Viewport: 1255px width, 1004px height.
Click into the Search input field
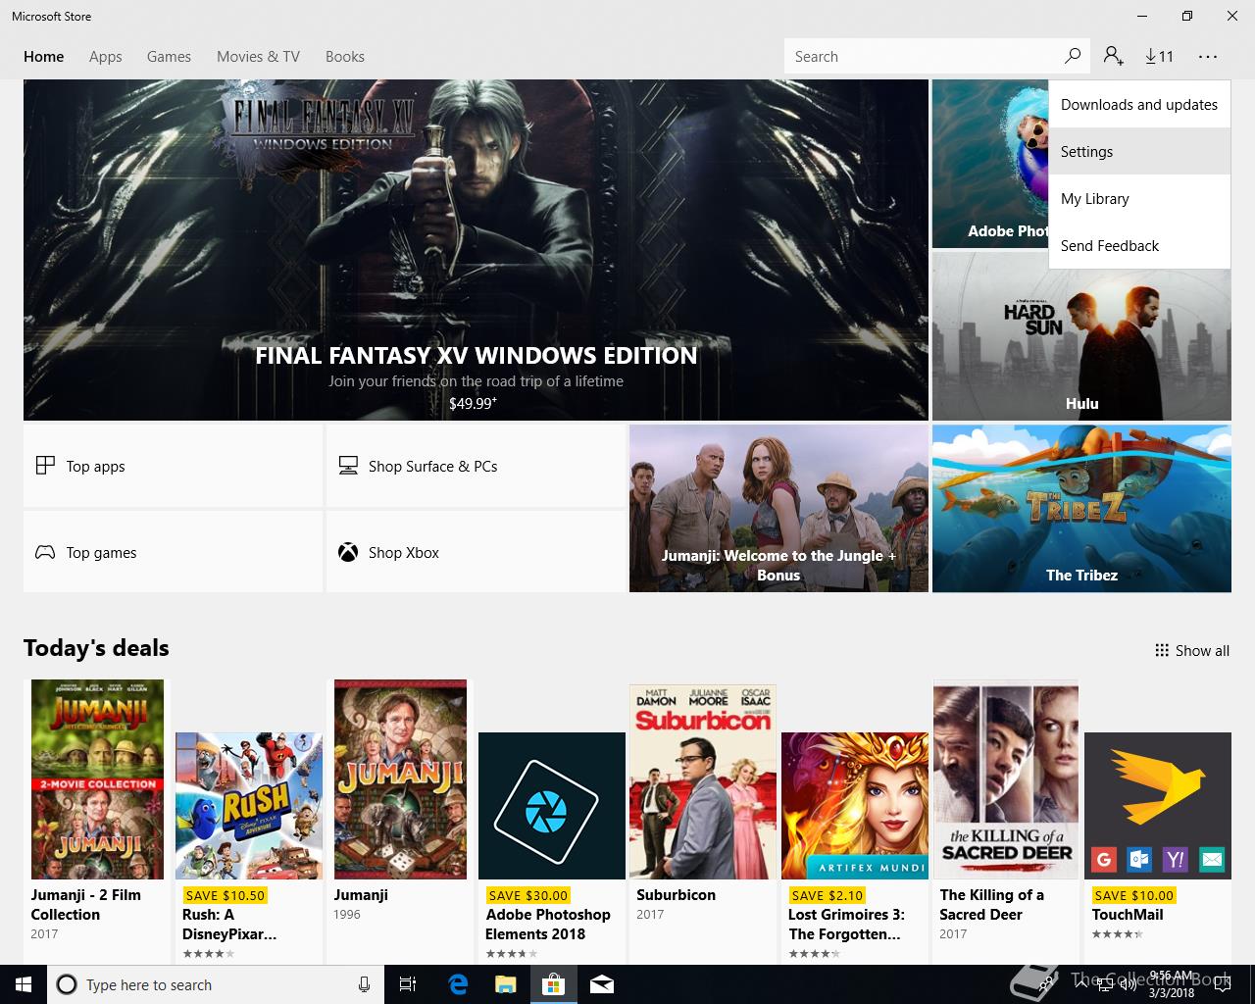(x=922, y=56)
